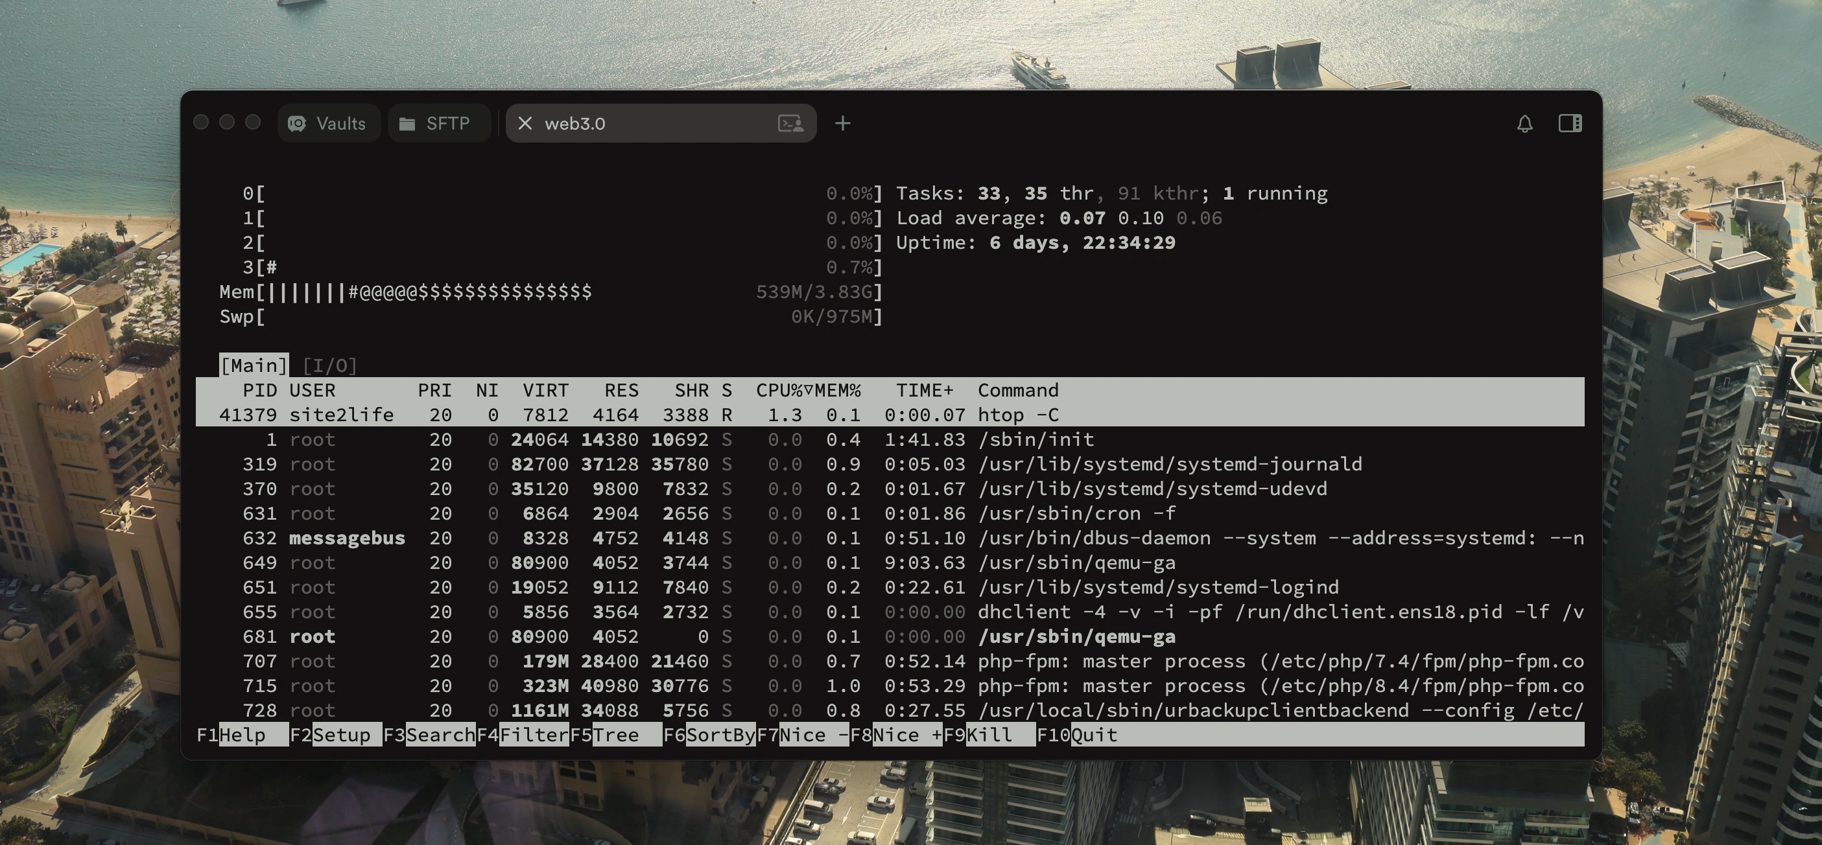1822x845 pixels.
Task: Click F9 Kill in the function bar
Action: tap(989, 735)
